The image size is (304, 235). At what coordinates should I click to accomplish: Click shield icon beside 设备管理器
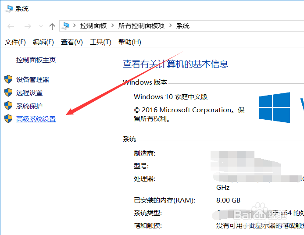[x=8, y=79]
